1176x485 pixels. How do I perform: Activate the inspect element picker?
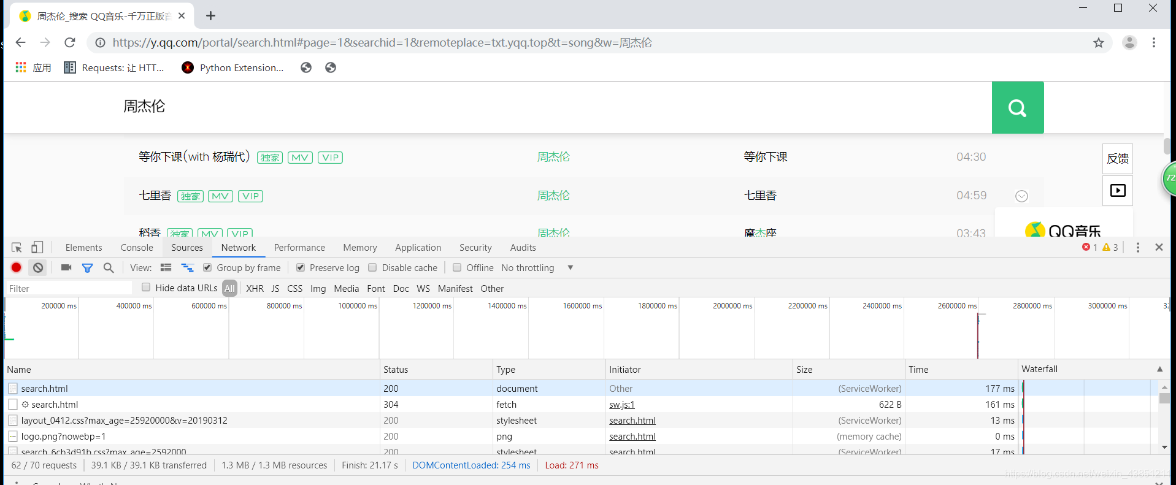(17, 248)
